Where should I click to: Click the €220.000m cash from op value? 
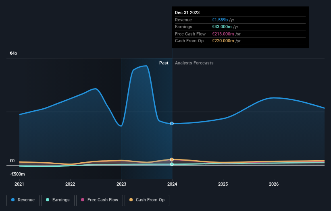223,41
